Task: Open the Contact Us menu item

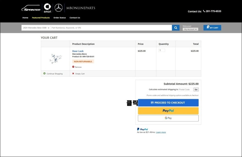Action: click(x=75, y=18)
